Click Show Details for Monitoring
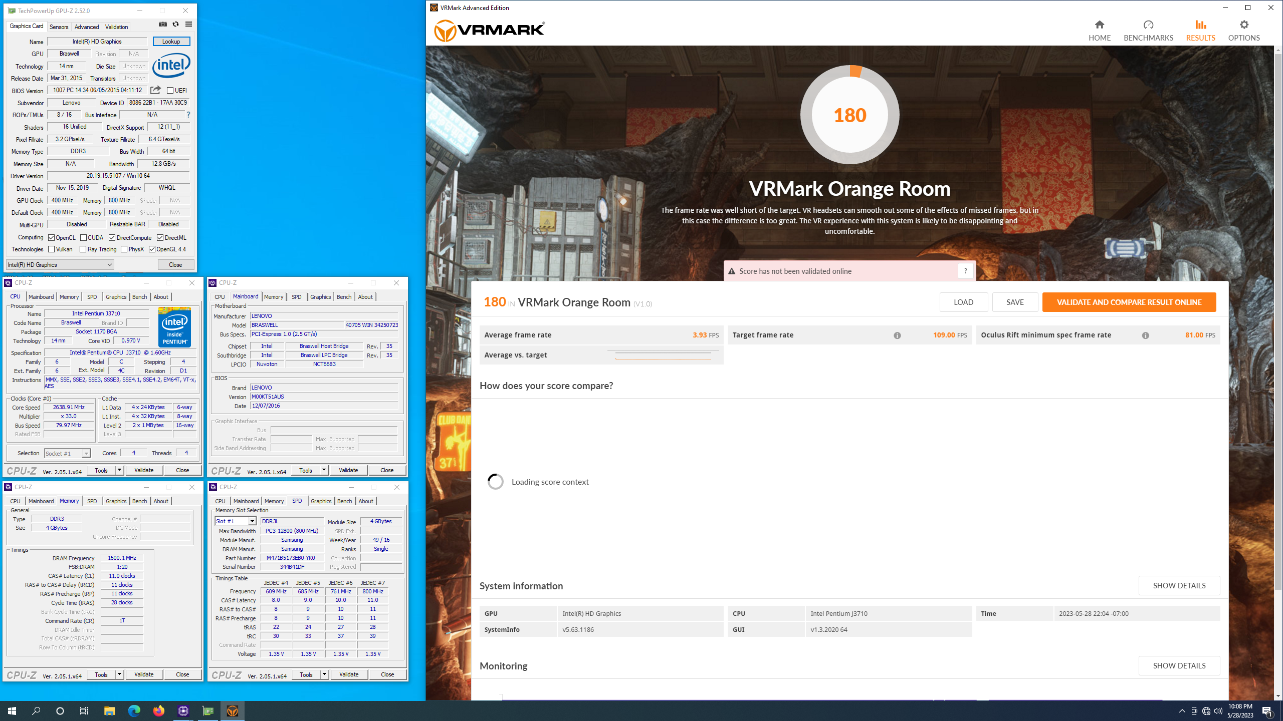Image resolution: width=1283 pixels, height=721 pixels. (x=1179, y=665)
